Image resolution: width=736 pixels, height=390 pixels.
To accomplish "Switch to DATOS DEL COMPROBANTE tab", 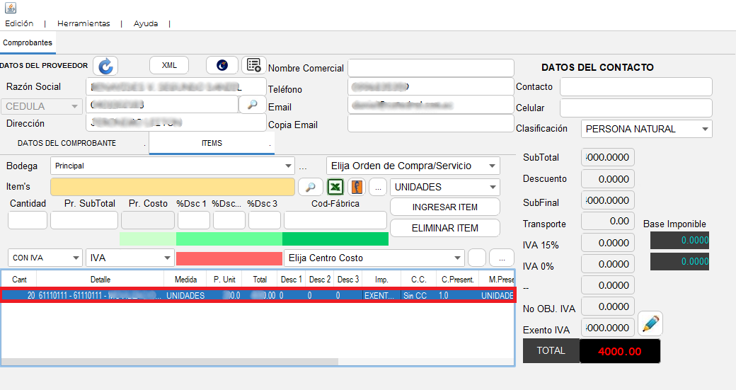I will 67,143.
